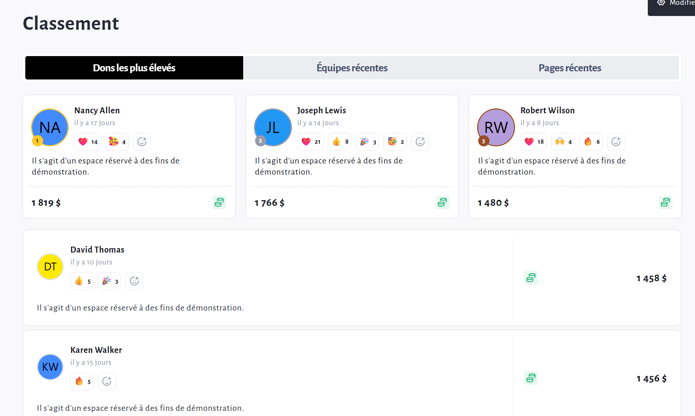Click the 1 819 $ donation amount

coord(46,203)
